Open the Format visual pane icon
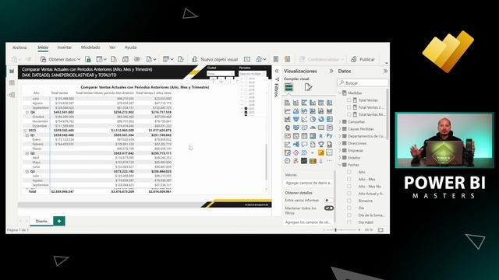 [308, 87]
